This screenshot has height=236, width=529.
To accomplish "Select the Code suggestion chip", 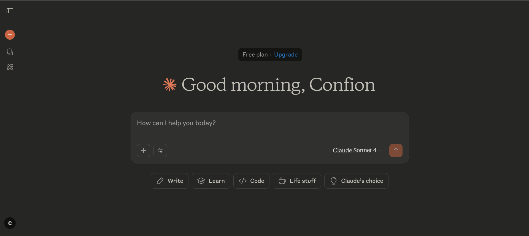I will (x=251, y=181).
